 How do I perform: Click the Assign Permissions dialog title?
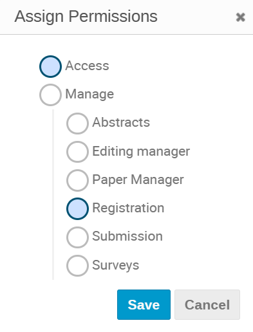[86, 17]
